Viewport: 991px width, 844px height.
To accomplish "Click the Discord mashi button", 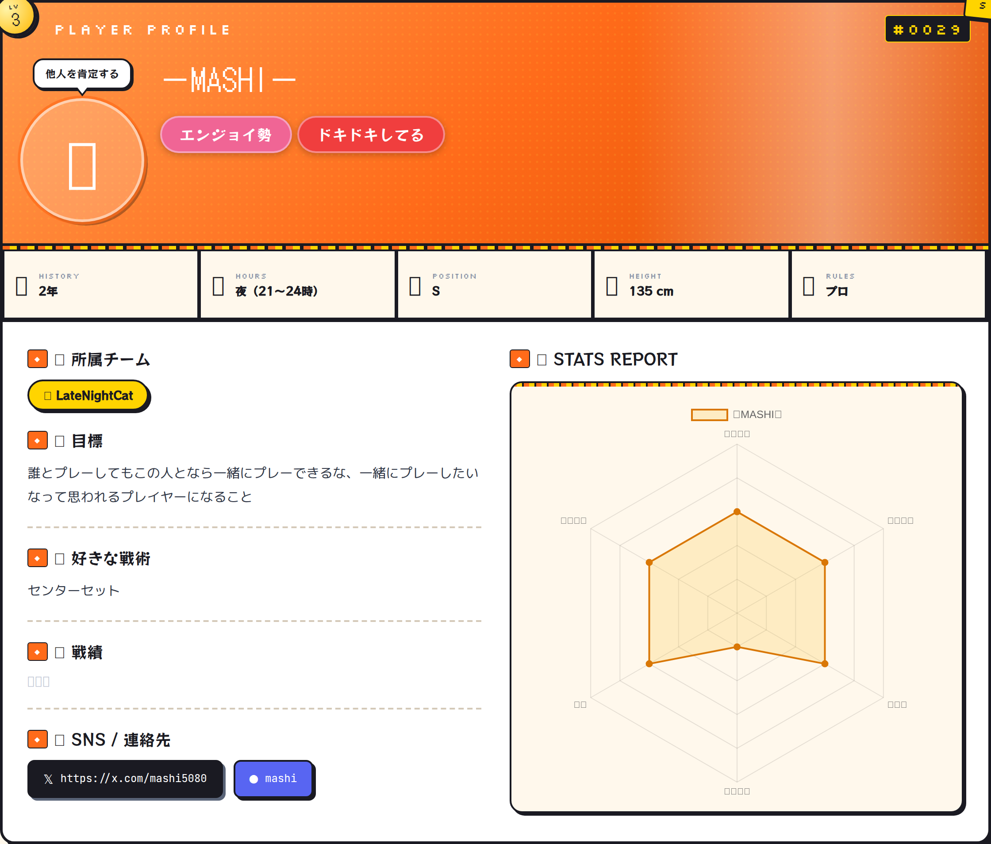I will coord(273,779).
